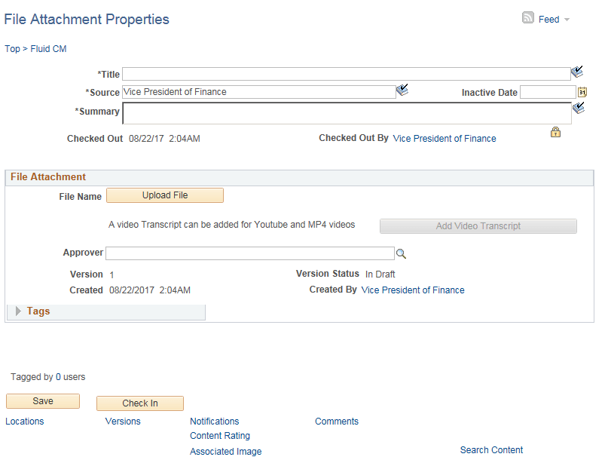Open the Fluid CM breadcrumb link

click(x=47, y=48)
